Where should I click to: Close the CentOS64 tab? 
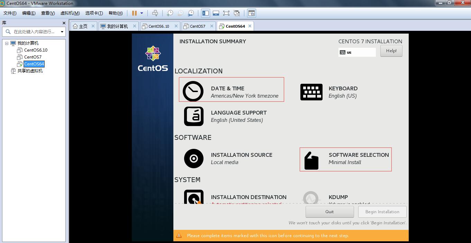[x=250, y=26]
